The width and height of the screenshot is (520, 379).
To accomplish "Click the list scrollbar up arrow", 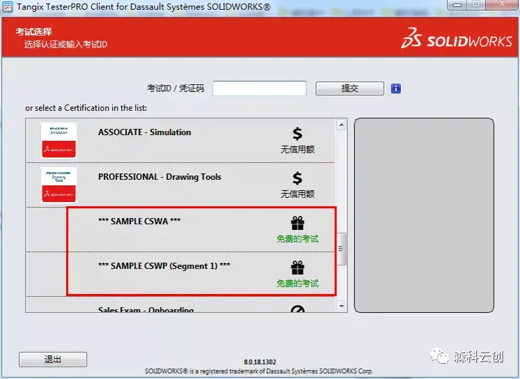I will pos(342,125).
